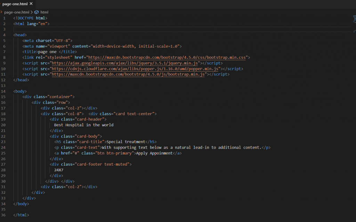The height and width of the screenshot is (222, 356).
Task: Place cursor on empty line 3
Action: [104, 29]
